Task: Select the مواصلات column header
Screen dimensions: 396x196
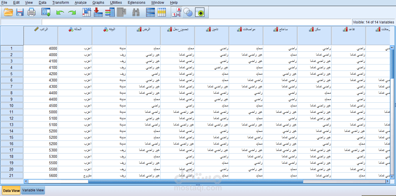Action: (x=246, y=36)
